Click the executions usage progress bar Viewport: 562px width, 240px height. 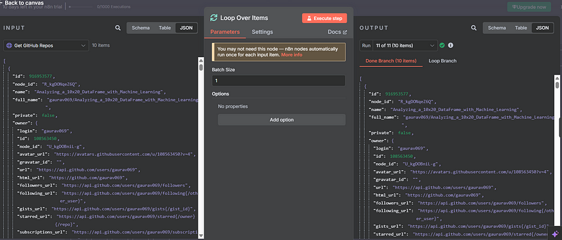(x=82, y=6)
